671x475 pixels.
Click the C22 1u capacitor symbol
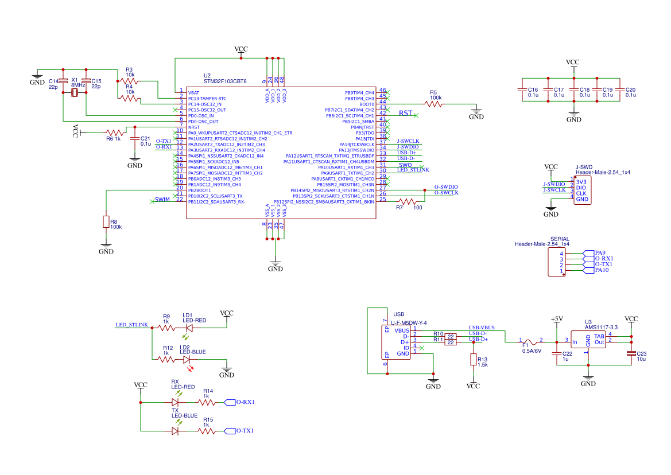click(x=557, y=353)
